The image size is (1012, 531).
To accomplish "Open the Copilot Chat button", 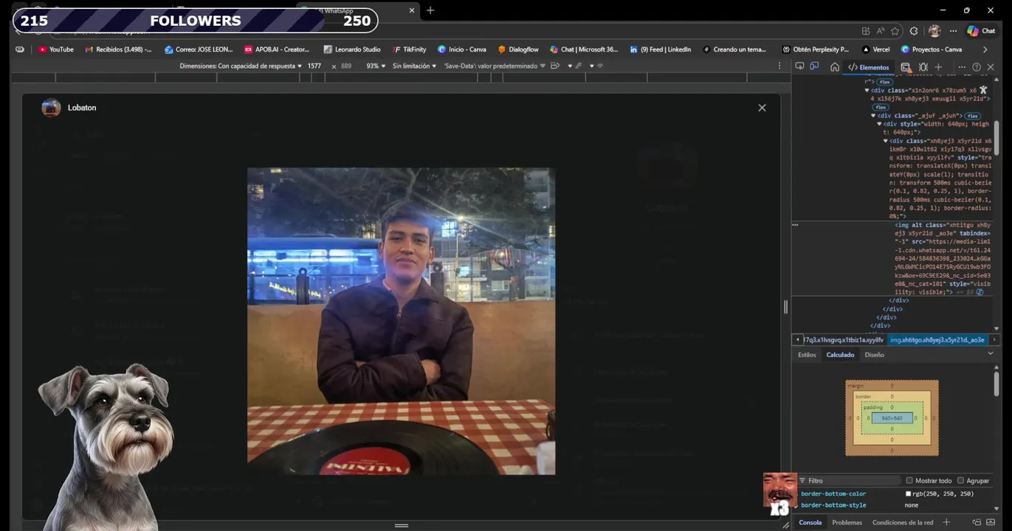I will pos(982,31).
